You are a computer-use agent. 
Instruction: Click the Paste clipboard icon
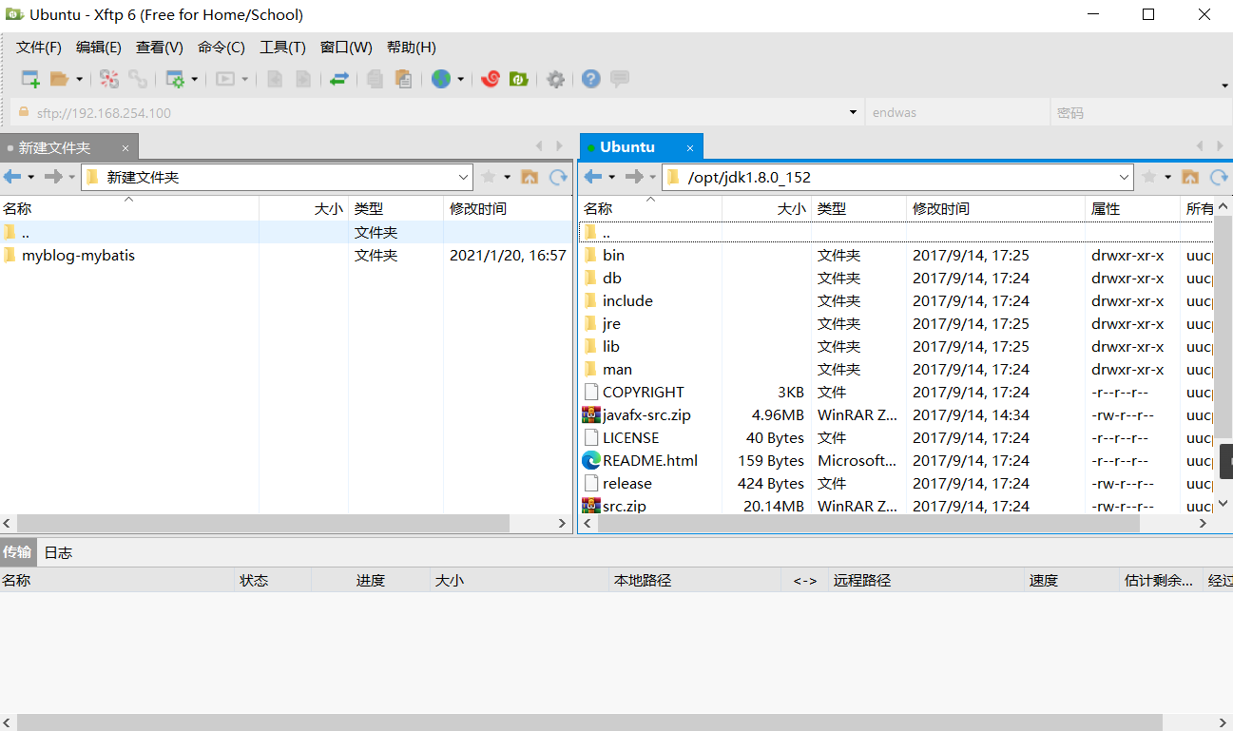coord(404,79)
